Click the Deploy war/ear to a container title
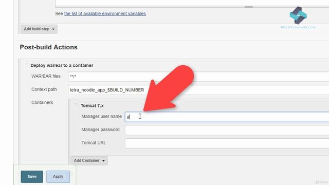The height and width of the screenshot is (185, 329). [x=62, y=65]
